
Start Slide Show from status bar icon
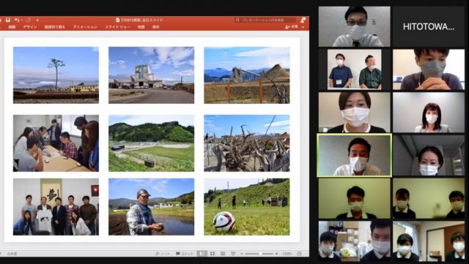point(233,254)
